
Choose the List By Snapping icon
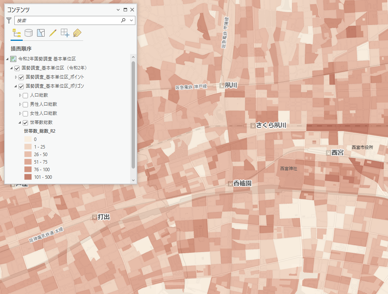click(65, 33)
